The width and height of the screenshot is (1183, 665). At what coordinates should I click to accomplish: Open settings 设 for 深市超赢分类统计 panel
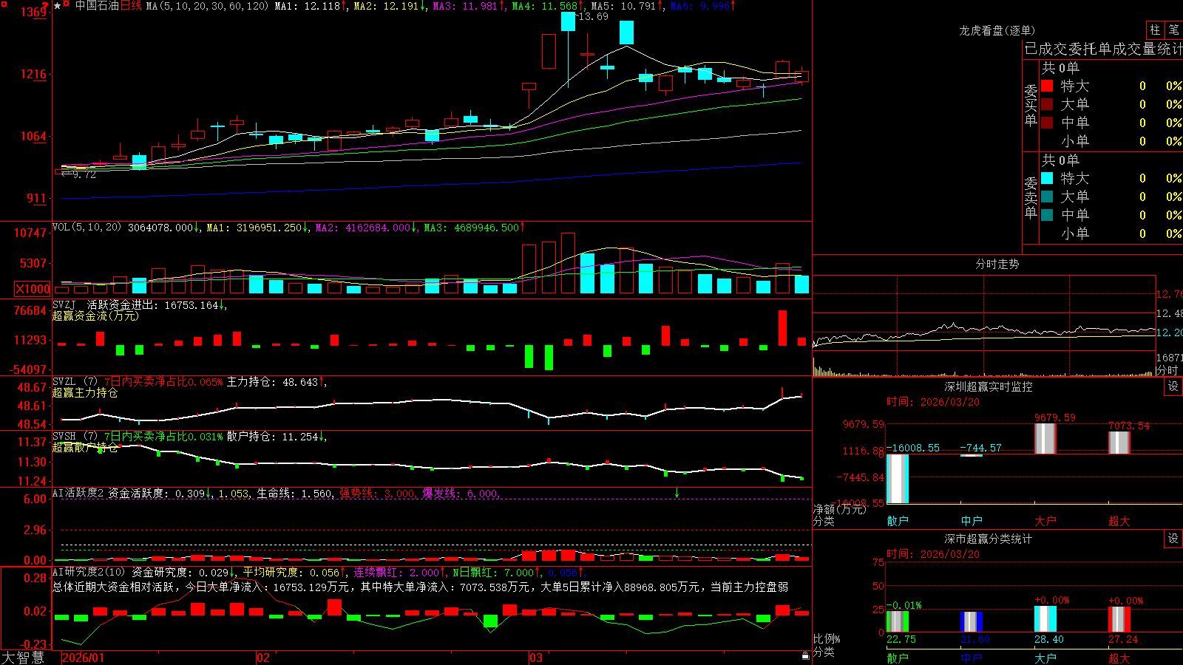click(x=1173, y=539)
